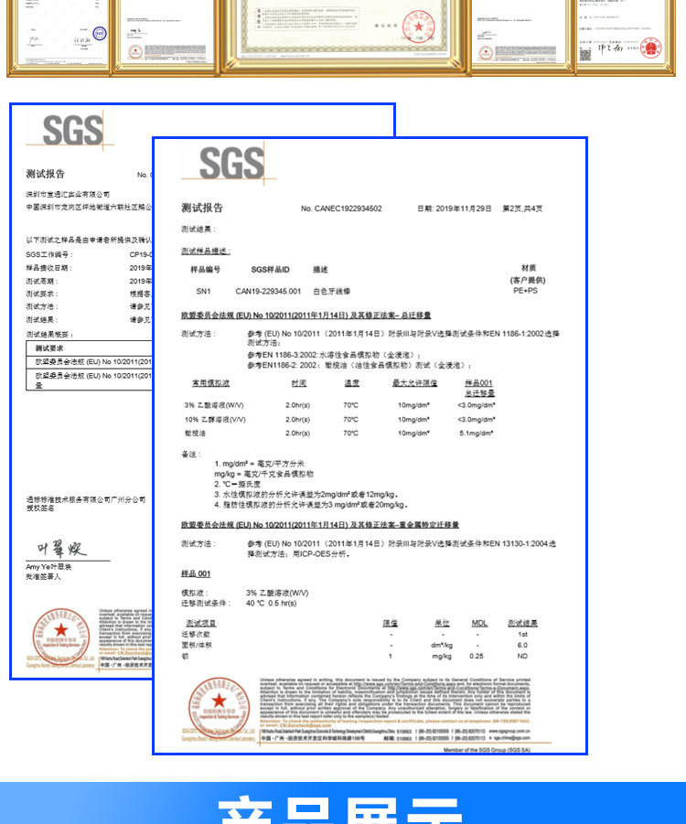
Task: Select the date 2019年11月29日
Action: [x=455, y=209]
